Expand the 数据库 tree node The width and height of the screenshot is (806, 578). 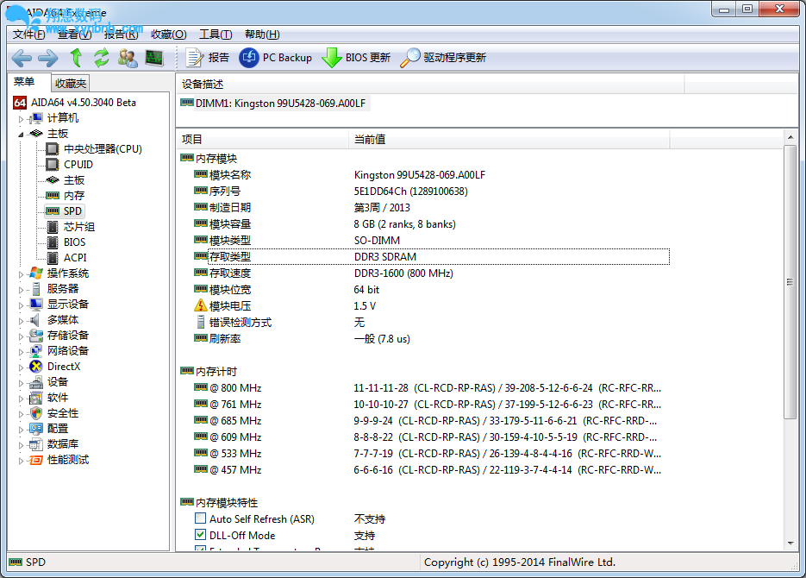(21, 445)
